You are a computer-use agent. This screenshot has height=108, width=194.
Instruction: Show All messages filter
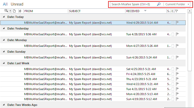pyautogui.click(x=5, y=4)
